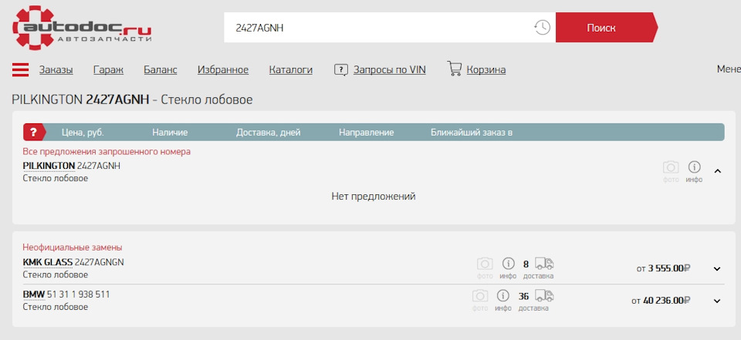
Task: Expand KMK GLASS offers chevron
Action: (717, 269)
